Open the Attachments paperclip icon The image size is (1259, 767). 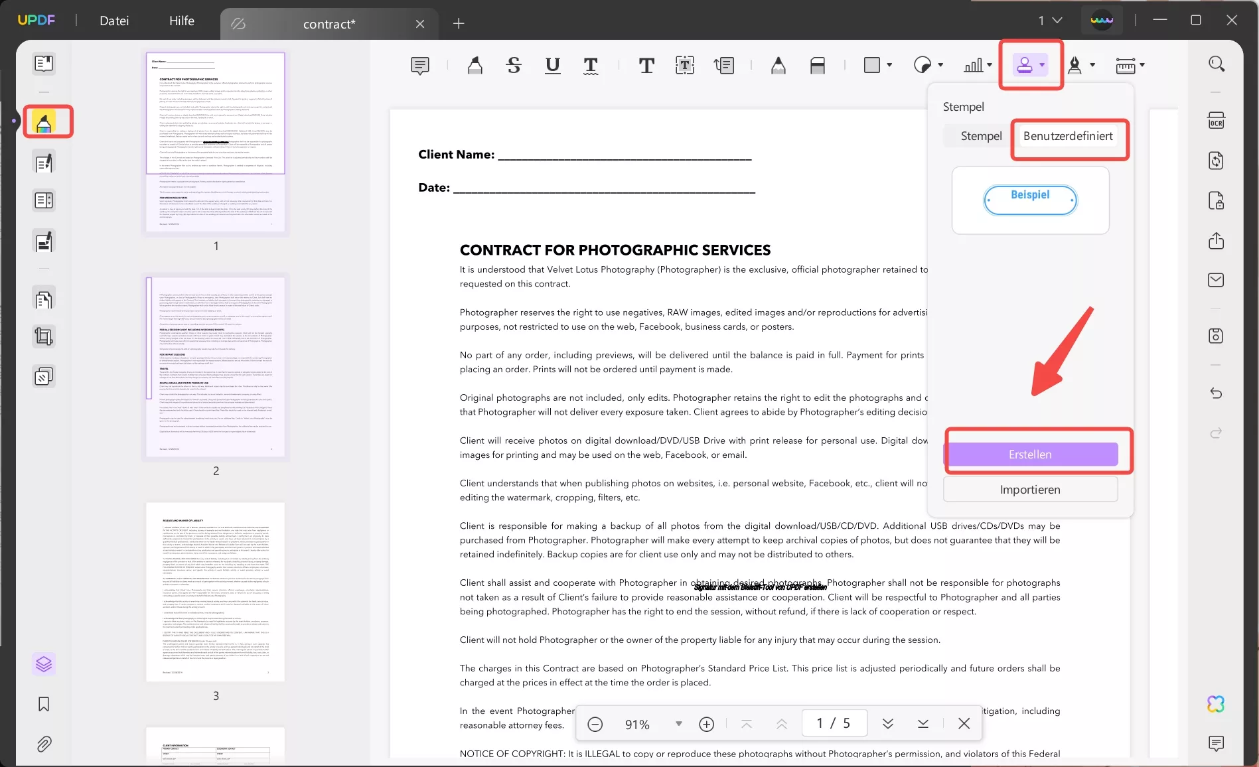click(x=44, y=744)
